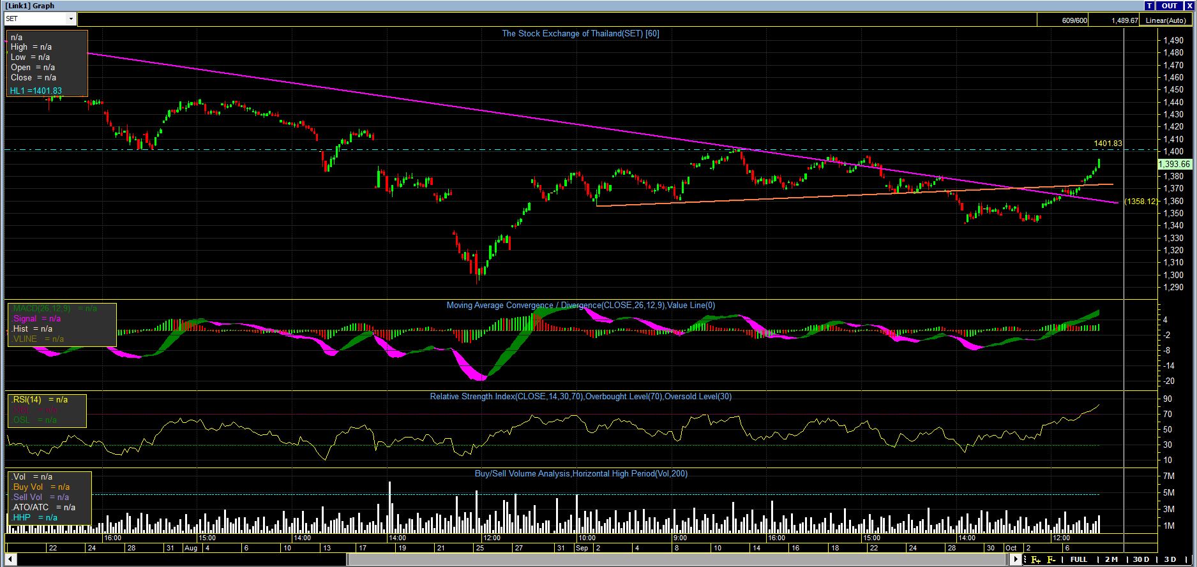1197x567 pixels.
Task: Click the 'Low = n/a' legend entry
Action: 31,57
